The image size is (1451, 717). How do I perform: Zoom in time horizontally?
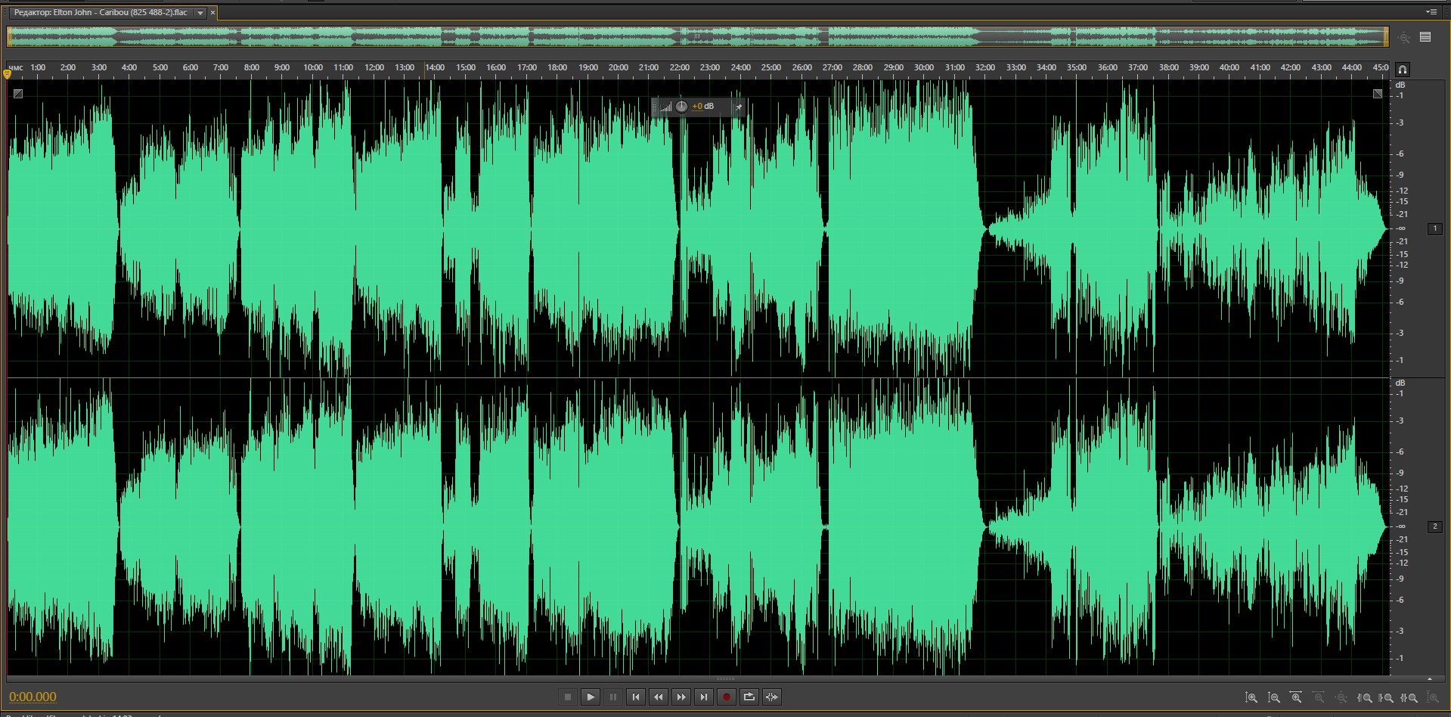[x=1296, y=697]
